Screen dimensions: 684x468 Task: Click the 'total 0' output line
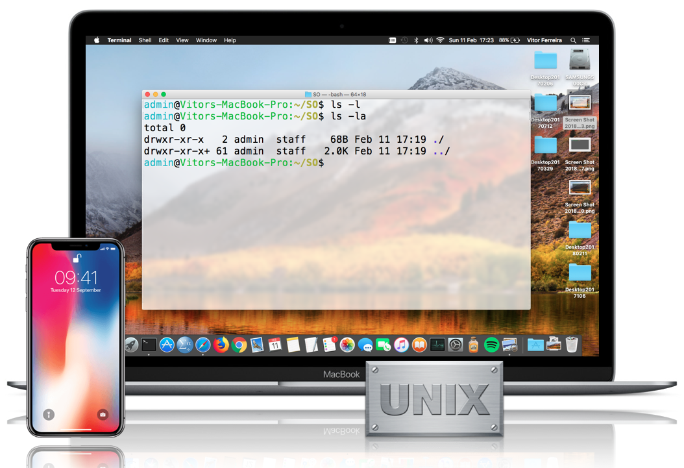point(165,128)
